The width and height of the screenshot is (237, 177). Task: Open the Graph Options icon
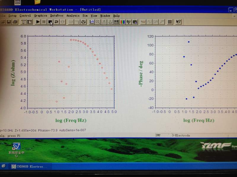tap(116, 22)
